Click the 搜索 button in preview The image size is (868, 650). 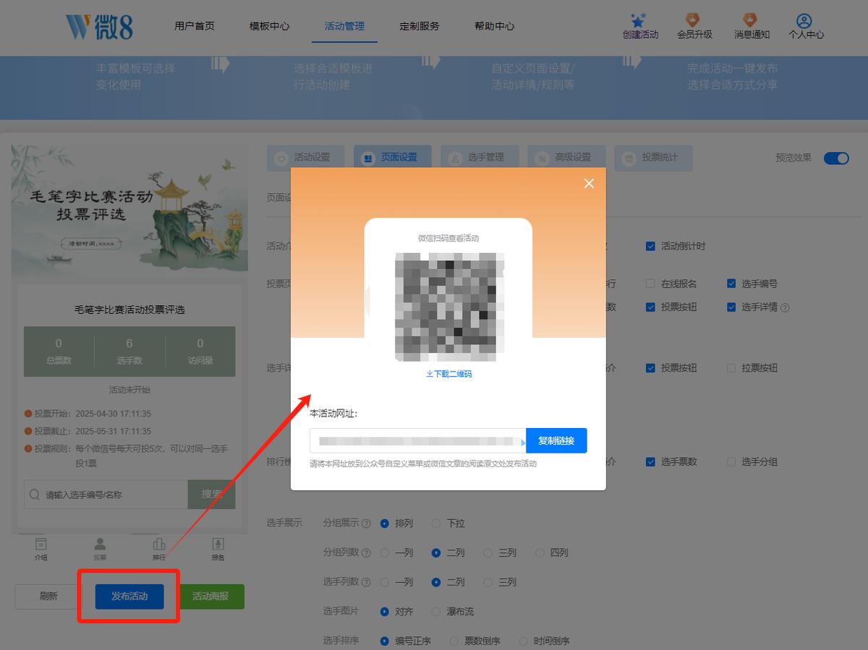(x=212, y=495)
